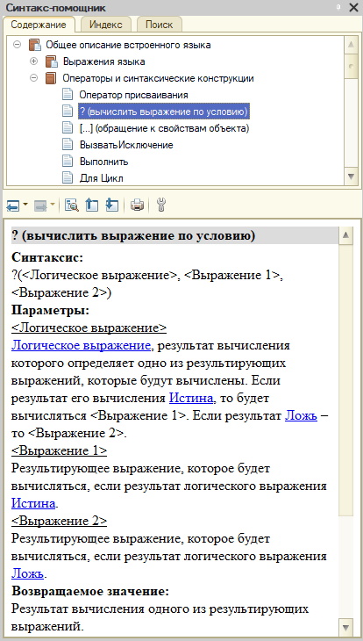This screenshot has width=363, height=641.
Task: Click the Параметры: heading text
Action: click(x=50, y=310)
